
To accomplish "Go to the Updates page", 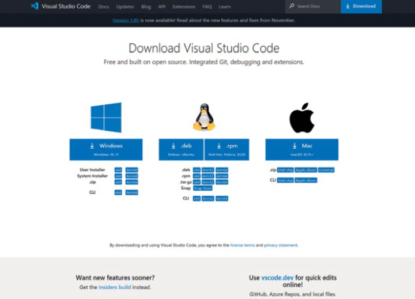I will pyautogui.click(x=124, y=6).
